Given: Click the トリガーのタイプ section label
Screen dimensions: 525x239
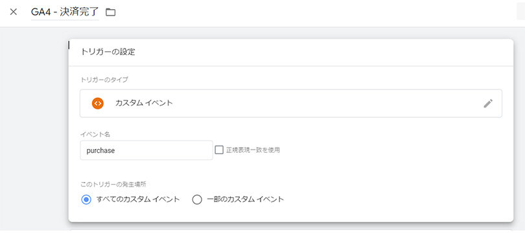Looking at the screenshot, I should (104, 80).
